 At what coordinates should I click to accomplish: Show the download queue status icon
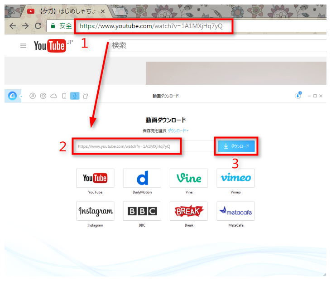pyautogui.click(x=298, y=96)
